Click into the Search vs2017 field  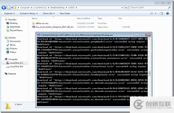click(x=149, y=7)
